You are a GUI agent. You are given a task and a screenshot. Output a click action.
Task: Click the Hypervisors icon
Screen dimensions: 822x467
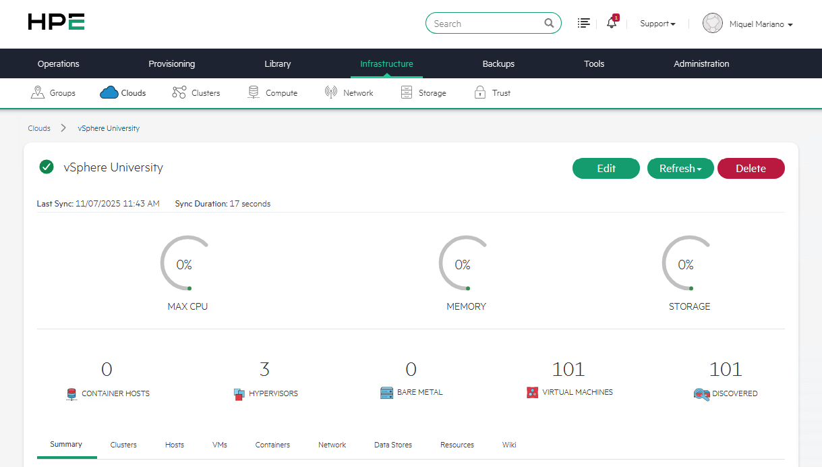tap(239, 394)
